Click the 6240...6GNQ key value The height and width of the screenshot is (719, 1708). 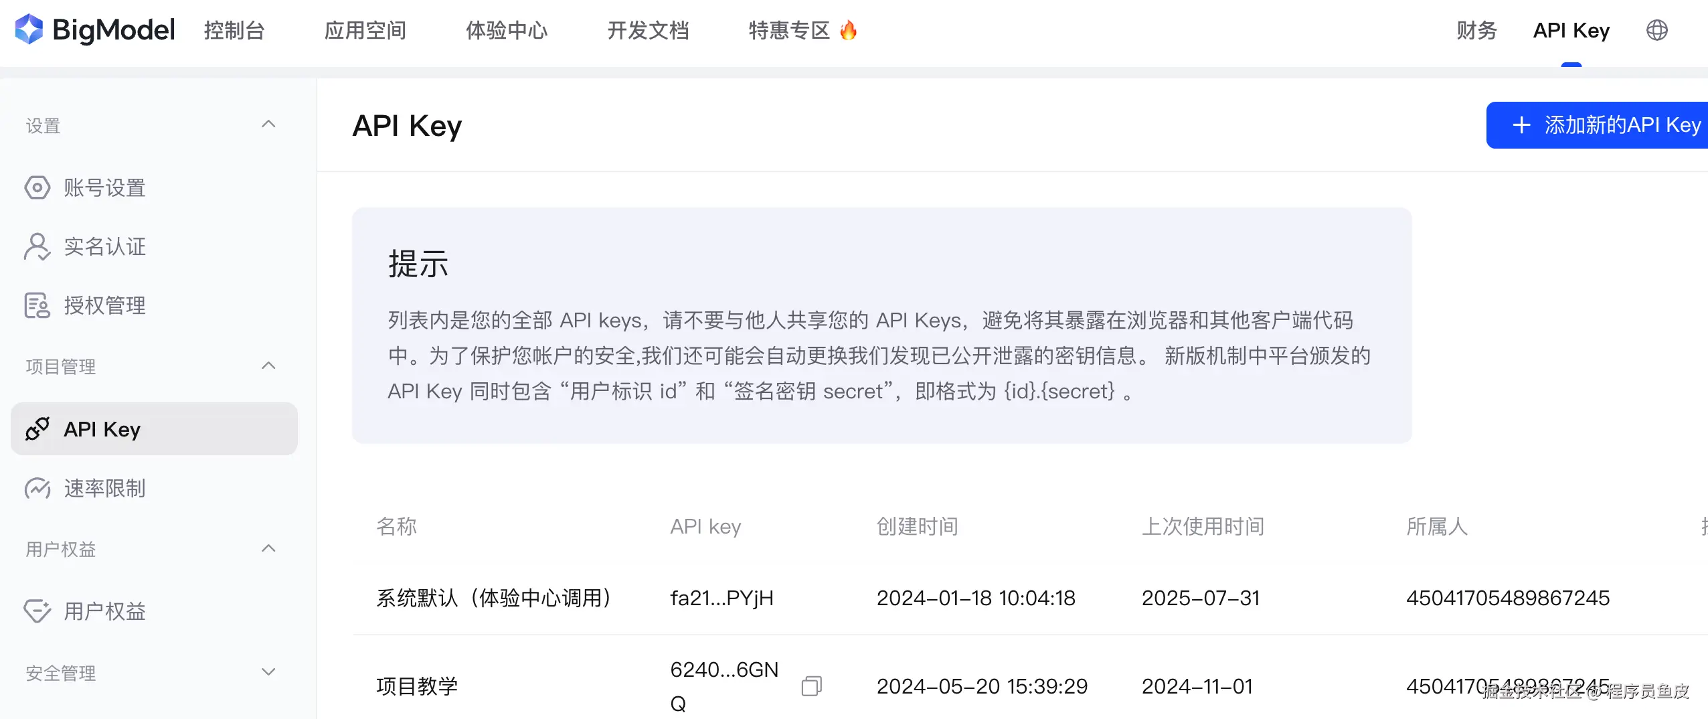click(724, 686)
